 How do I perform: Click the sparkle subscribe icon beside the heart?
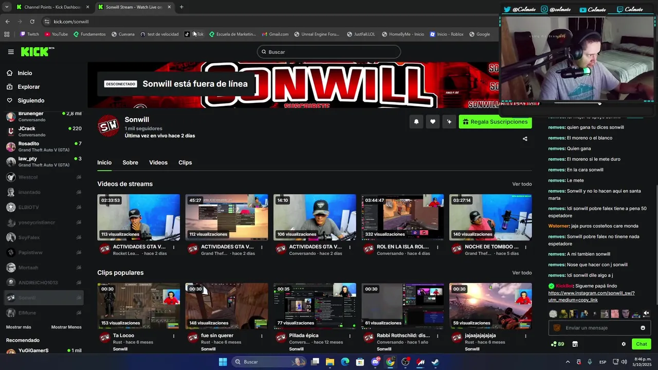[x=449, y=122]
